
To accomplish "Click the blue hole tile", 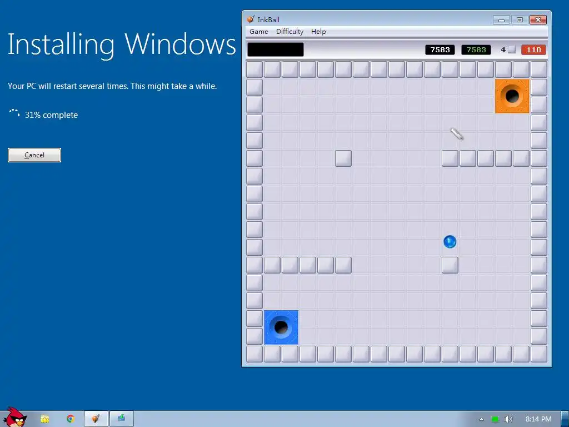I will click(x=281, y=327).
